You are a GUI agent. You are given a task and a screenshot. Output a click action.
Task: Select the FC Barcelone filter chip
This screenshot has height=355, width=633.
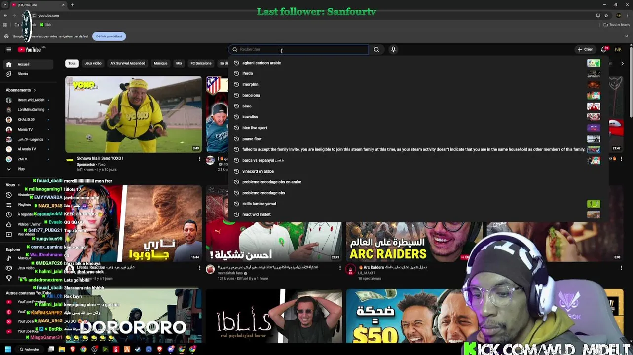(x=201, y=63)
